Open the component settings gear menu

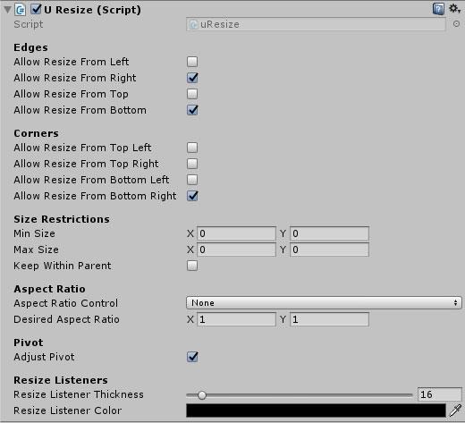click(x=455, y=9)
